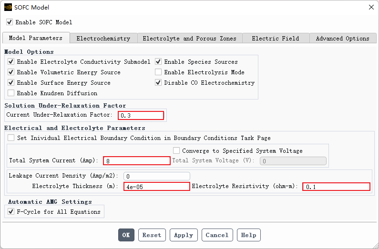Uncheck Enable Surface Energy Source

(x=11, y=83)
